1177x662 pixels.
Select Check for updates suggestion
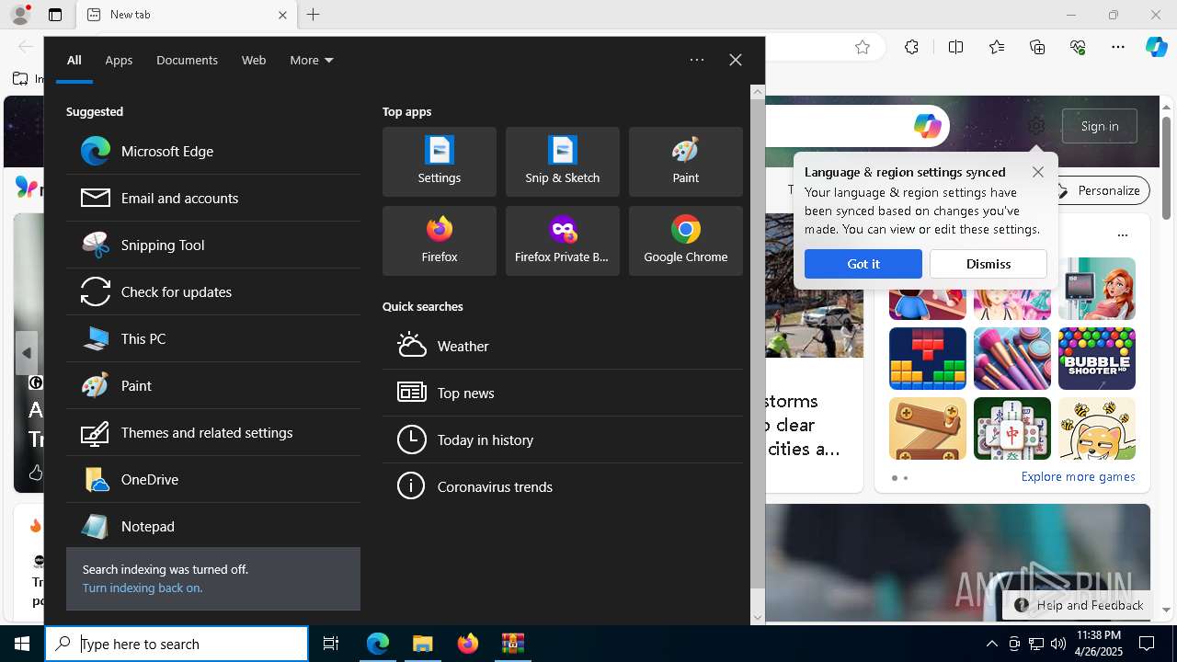click(x=213, y=291)
